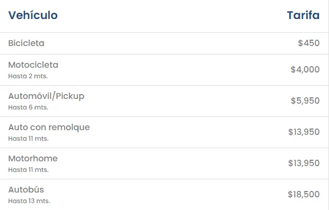Click the $13,950 fare for Motorhome

click(304, 163)
